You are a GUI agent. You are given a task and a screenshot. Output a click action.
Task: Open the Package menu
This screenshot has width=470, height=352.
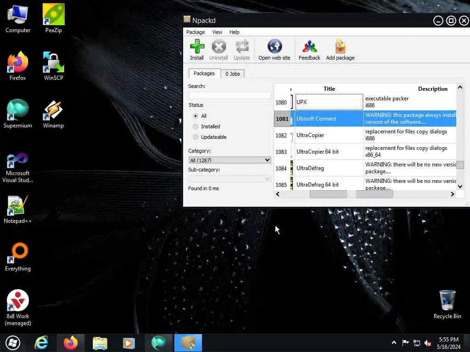(196, 32)
